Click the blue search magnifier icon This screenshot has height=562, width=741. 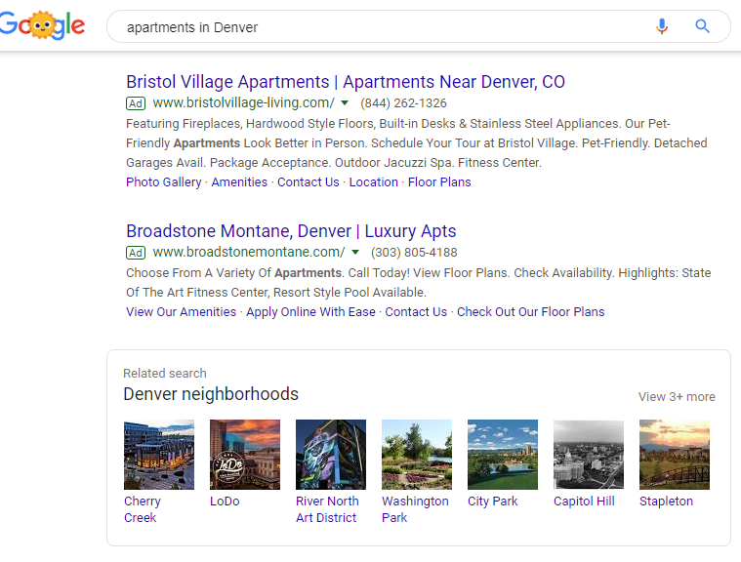coord(702,26)
